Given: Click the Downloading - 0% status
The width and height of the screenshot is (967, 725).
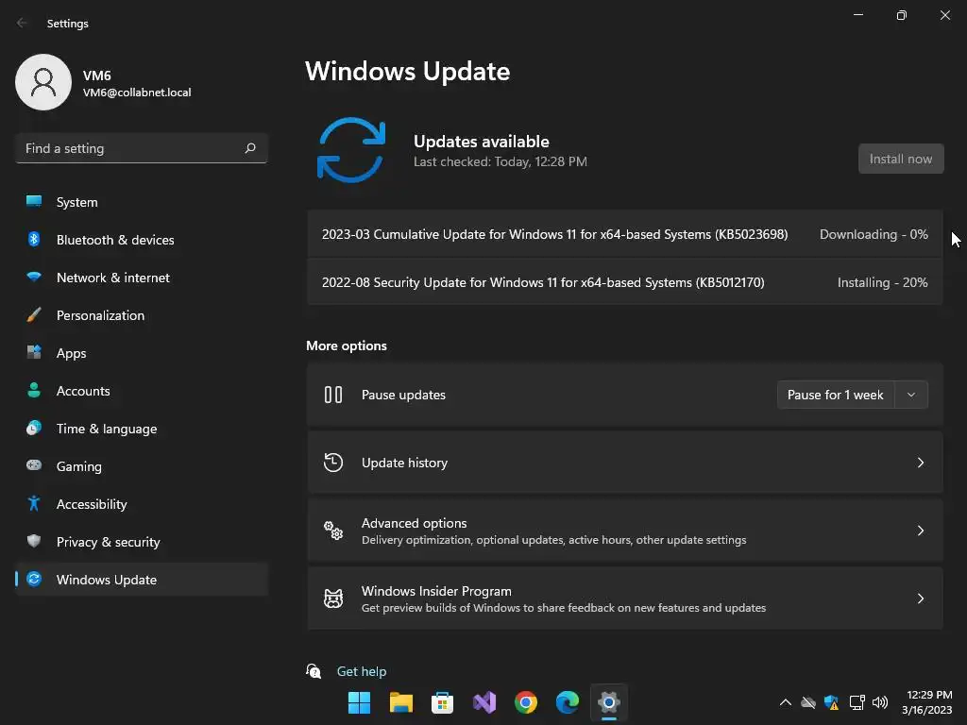Looking at the screenshot, I should [x=874, y=234].
